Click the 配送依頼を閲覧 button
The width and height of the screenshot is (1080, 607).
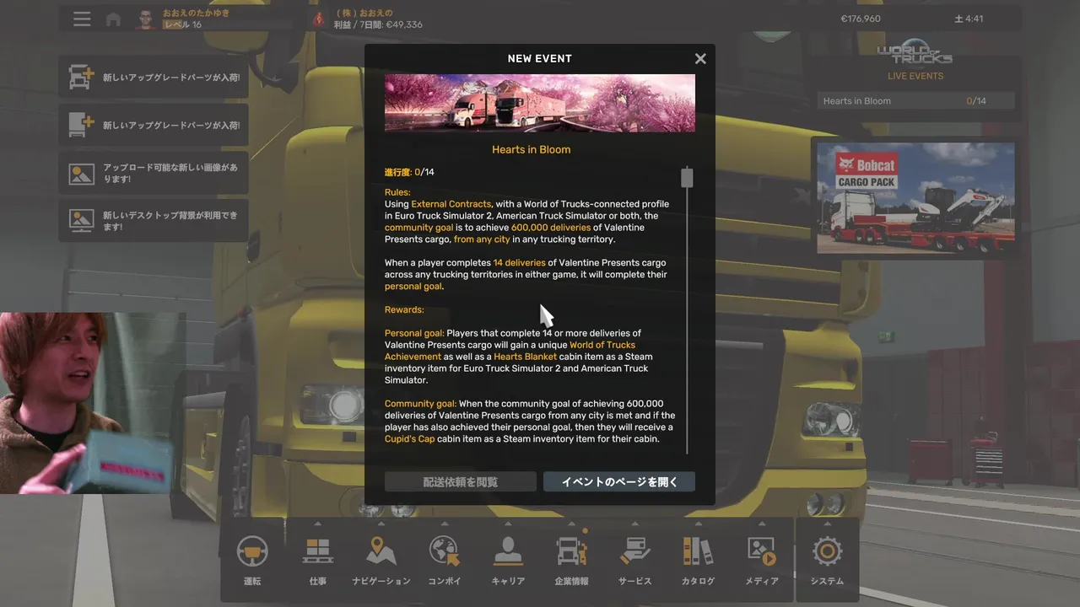tap(461, 481)
